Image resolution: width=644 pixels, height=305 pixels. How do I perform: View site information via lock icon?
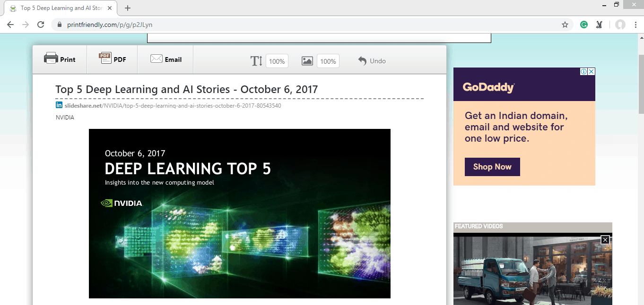tap(60, 25)
